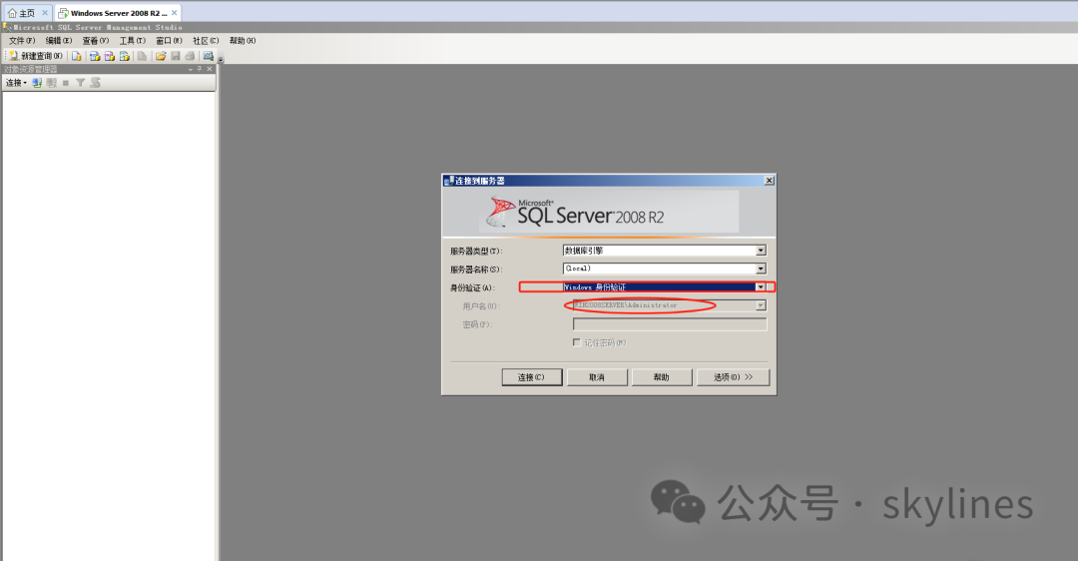Image resolution: width=1078 pixels, height=561 pixels.
Task: Toggle auto-hide pin on Object Explorer
Action: click(200, 69)
